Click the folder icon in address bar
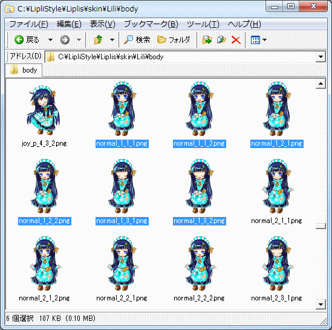 [x=50, y=57]
